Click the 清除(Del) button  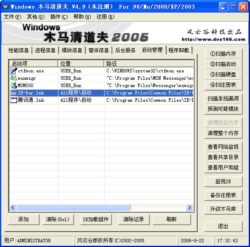point(58,219)
